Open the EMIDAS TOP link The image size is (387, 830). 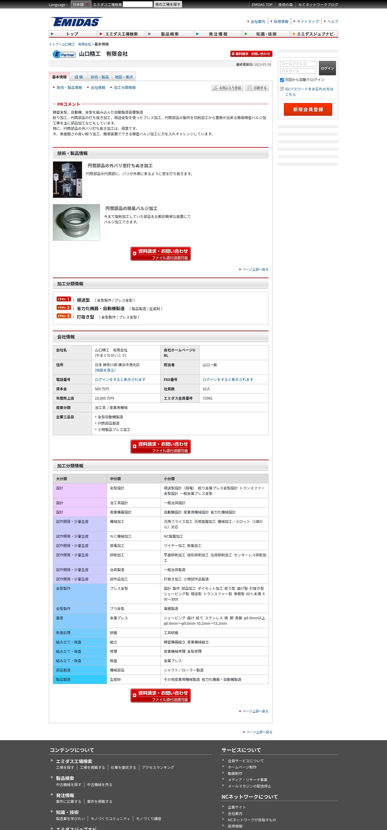(x=262, y=5)
